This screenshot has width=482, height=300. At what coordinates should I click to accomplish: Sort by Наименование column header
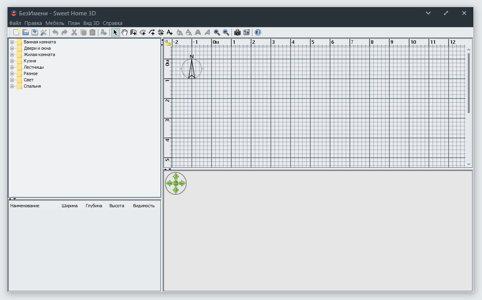click(x=25, y=206)
